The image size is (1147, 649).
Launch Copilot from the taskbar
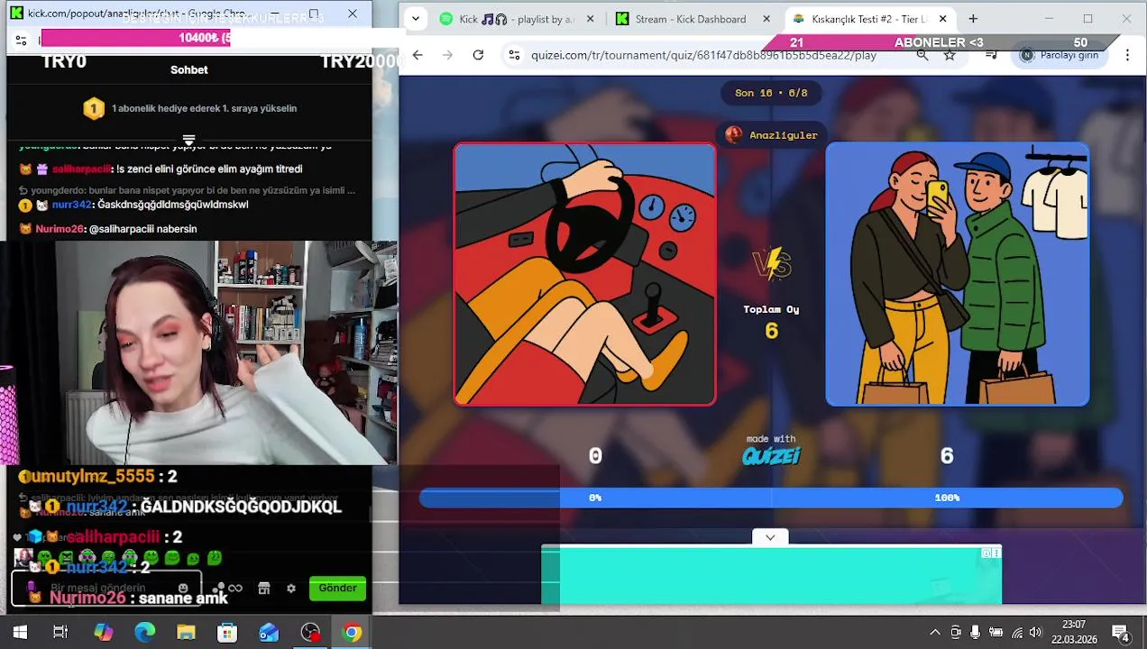[104, 633]
